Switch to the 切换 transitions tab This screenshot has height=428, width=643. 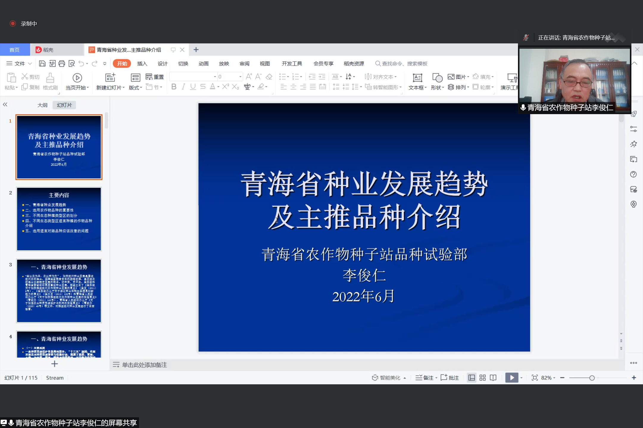click(x=183, y=64)
